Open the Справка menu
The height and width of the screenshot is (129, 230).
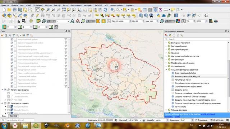point(130,5)
